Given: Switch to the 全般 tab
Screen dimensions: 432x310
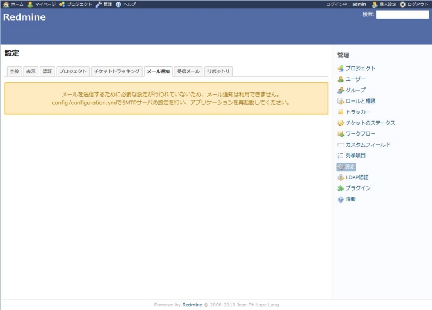Looking at the screenshot, I should [15, 71].
